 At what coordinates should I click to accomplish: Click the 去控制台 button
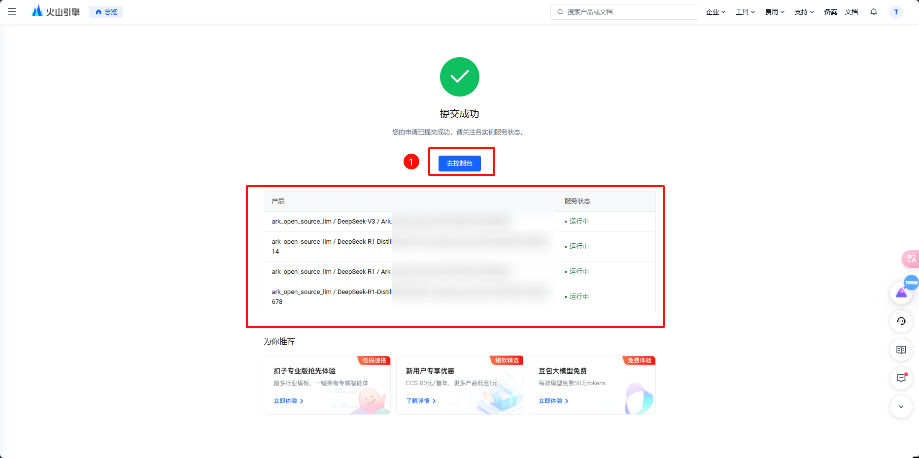click(x=459, y=163)
